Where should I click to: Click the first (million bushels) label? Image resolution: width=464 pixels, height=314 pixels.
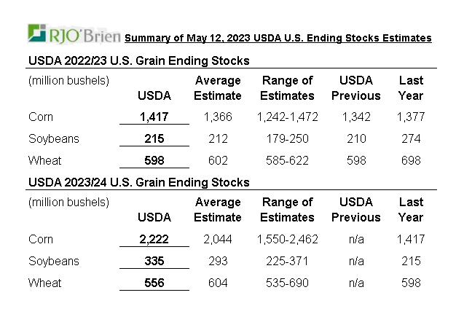tap(68, 80)
